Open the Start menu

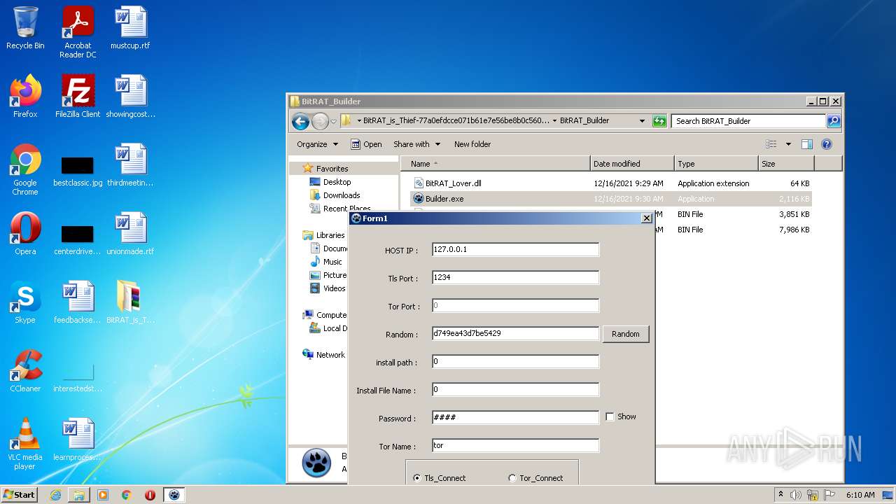coord(20,495)
